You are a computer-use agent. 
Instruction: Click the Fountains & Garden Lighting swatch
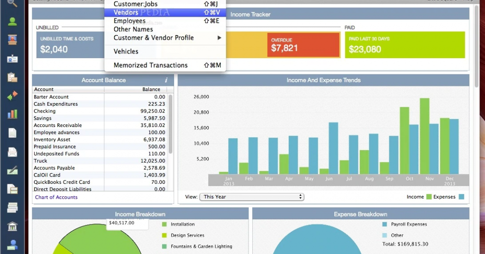[164, 247]
